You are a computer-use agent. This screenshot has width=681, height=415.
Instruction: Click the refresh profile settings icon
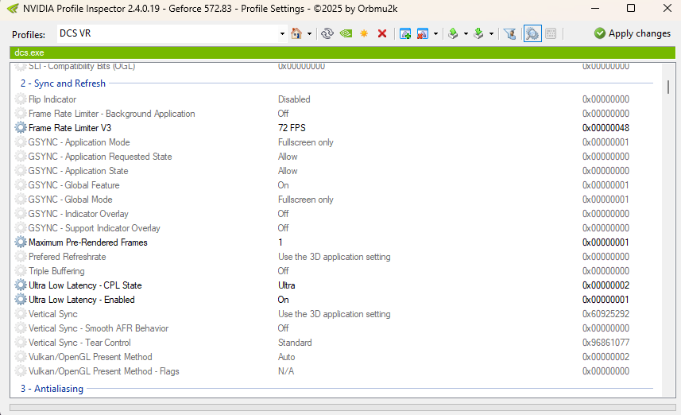(x=327, y=33)
